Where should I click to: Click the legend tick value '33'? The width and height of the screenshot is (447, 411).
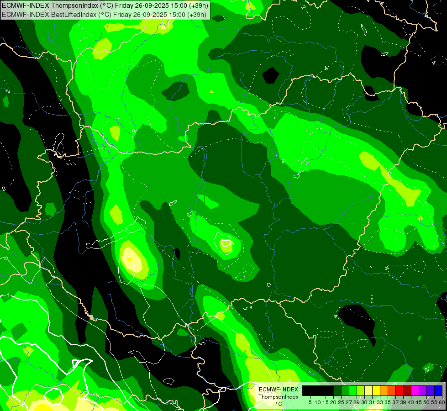pyautogui.click(x=380, y=402)
